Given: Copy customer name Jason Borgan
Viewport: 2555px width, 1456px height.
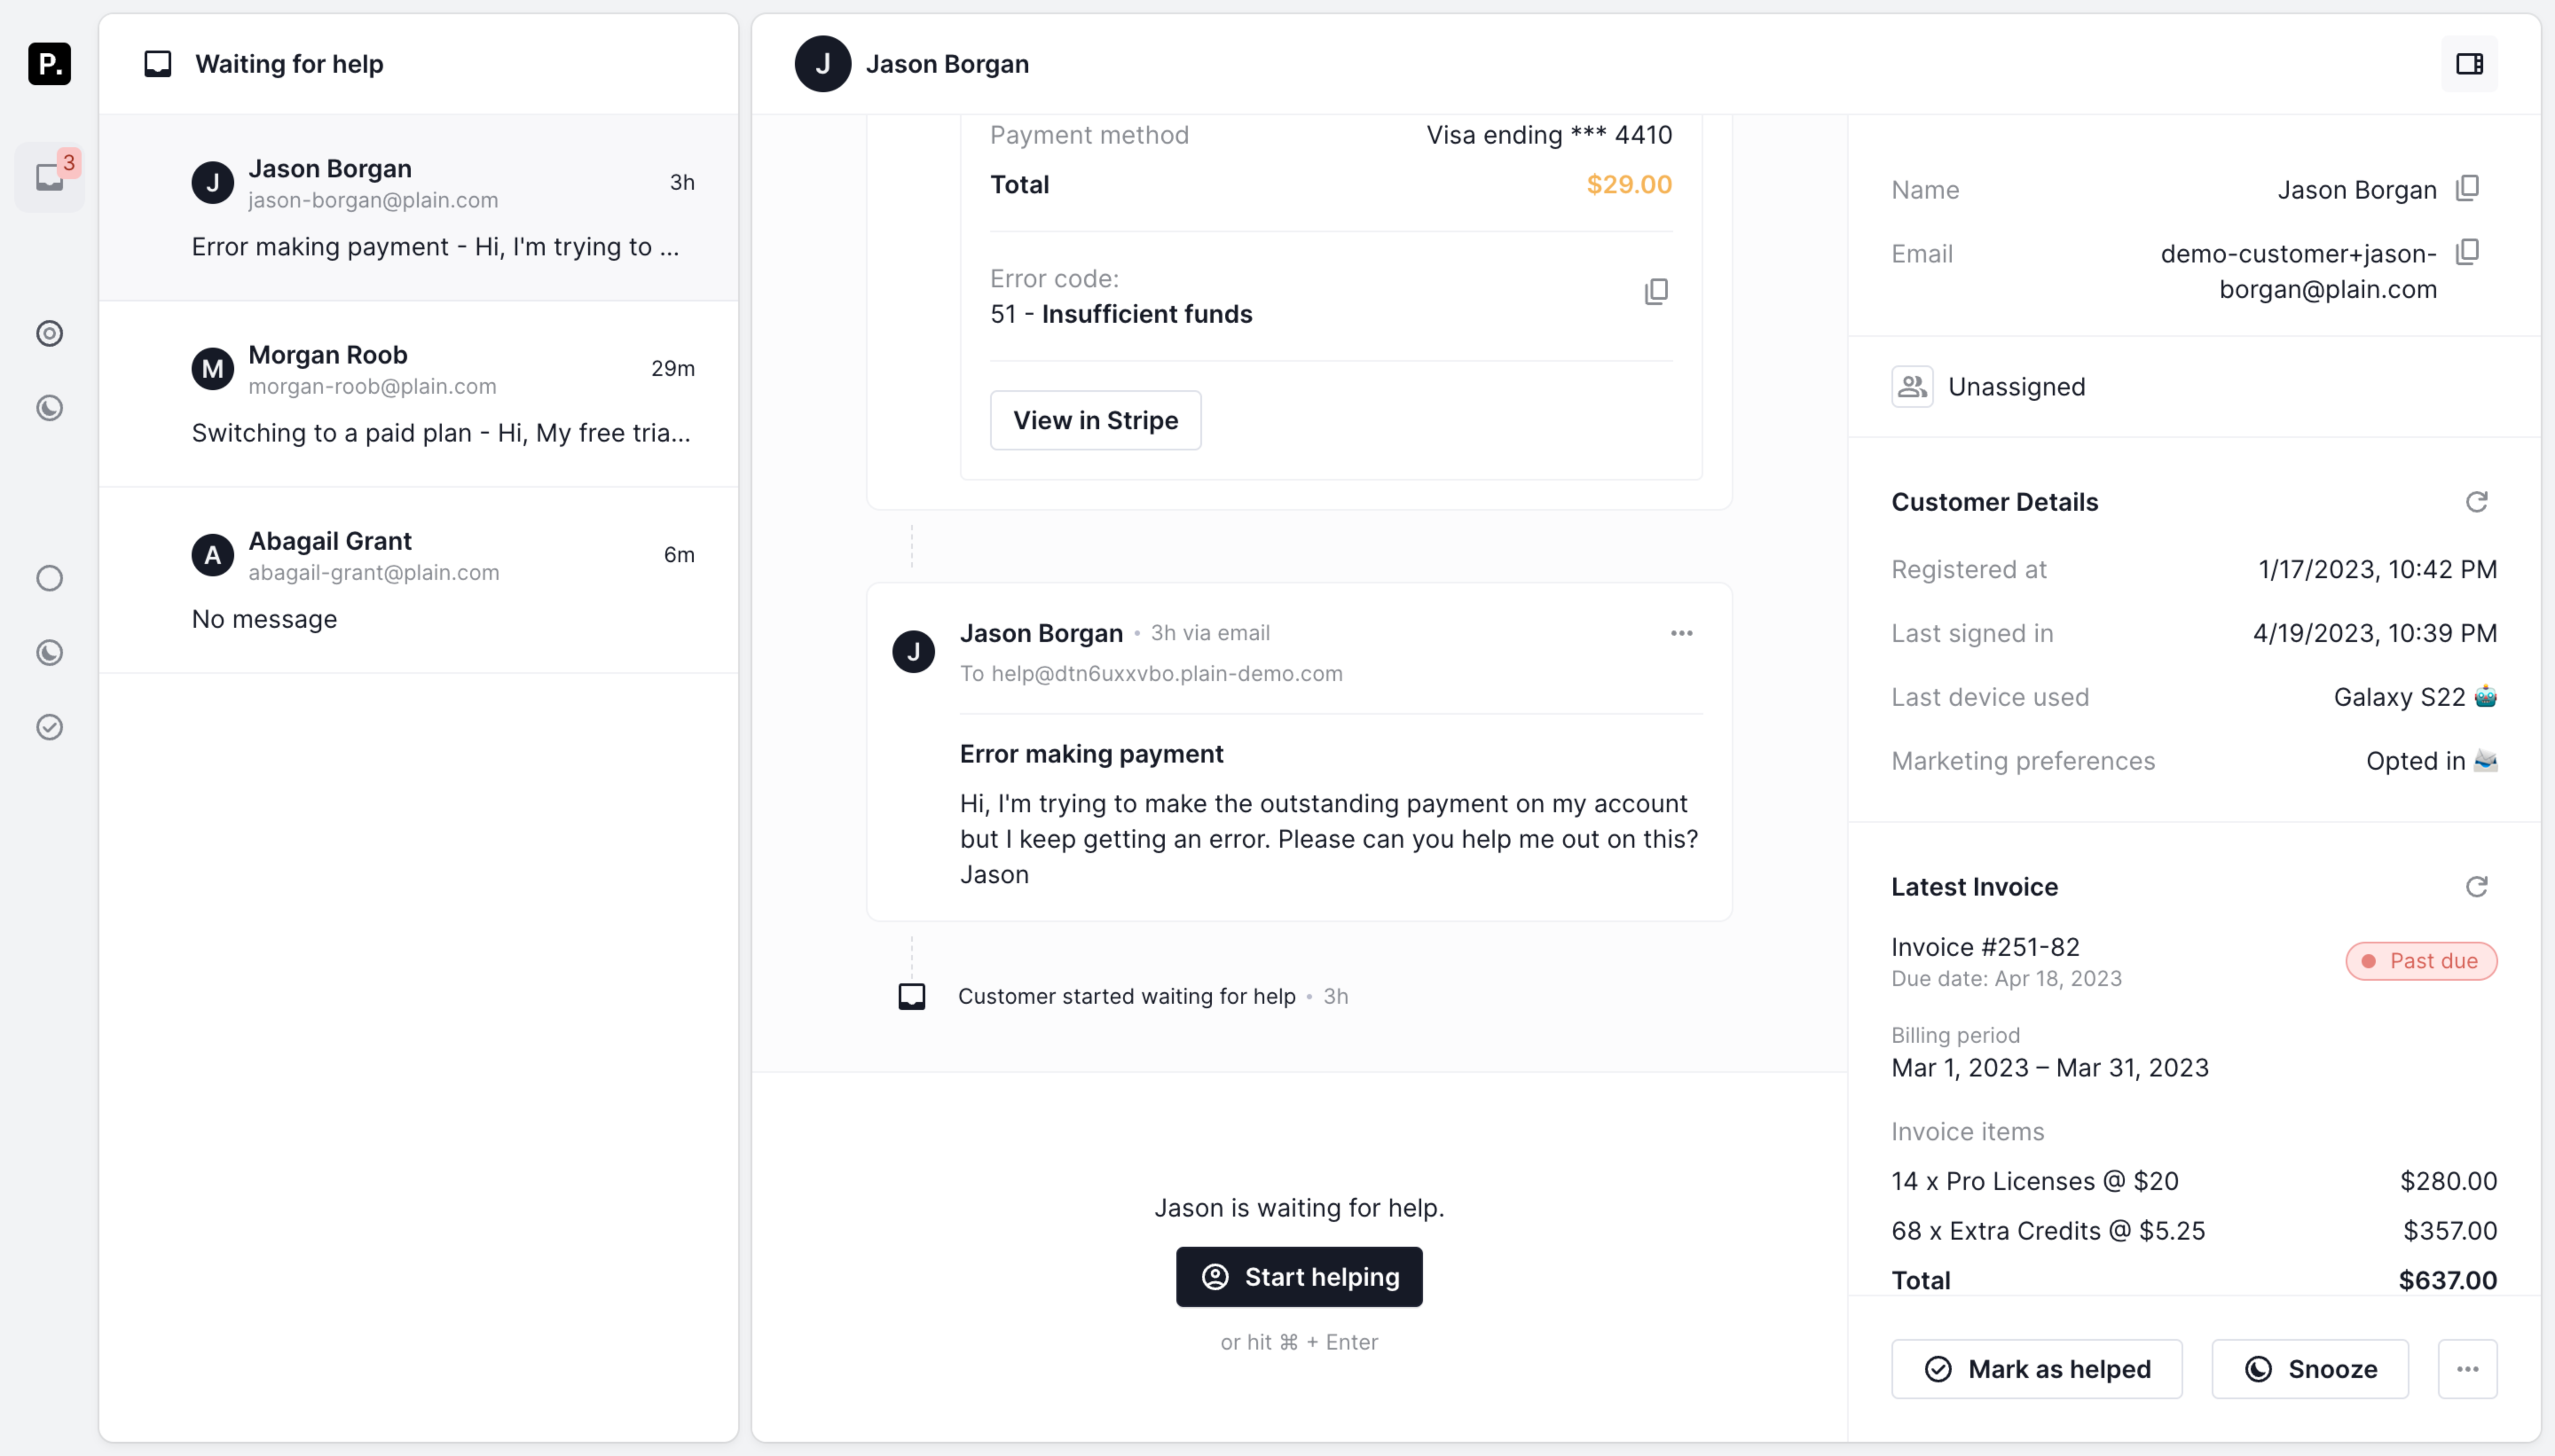Looking at the screenshot, I should pyautogui.click(x=2468, y=188).
